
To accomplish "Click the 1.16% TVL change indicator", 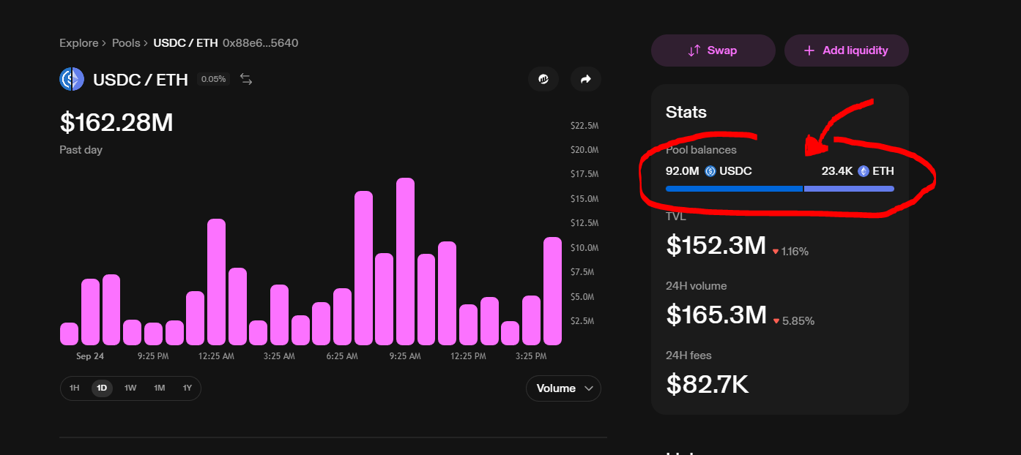I will click(790, 251).
